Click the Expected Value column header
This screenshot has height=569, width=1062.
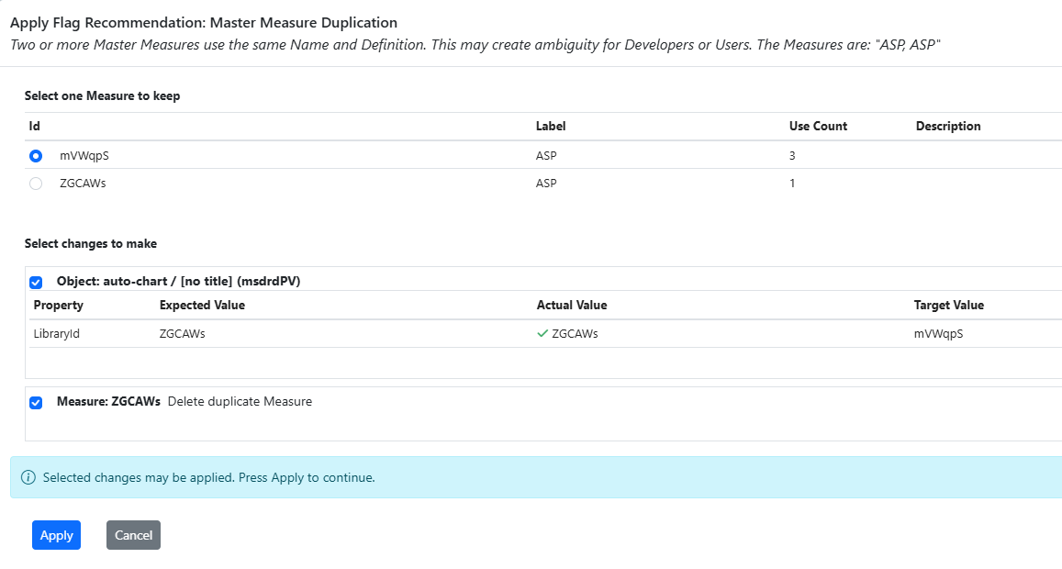202,306
